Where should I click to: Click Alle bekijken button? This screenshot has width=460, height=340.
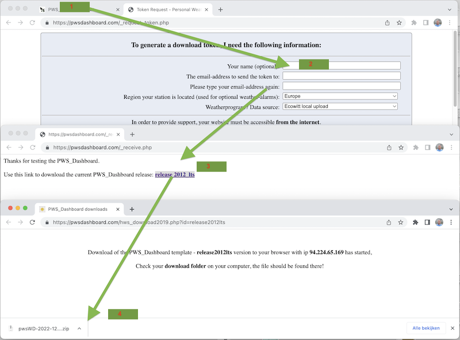(x=426, y=329)
